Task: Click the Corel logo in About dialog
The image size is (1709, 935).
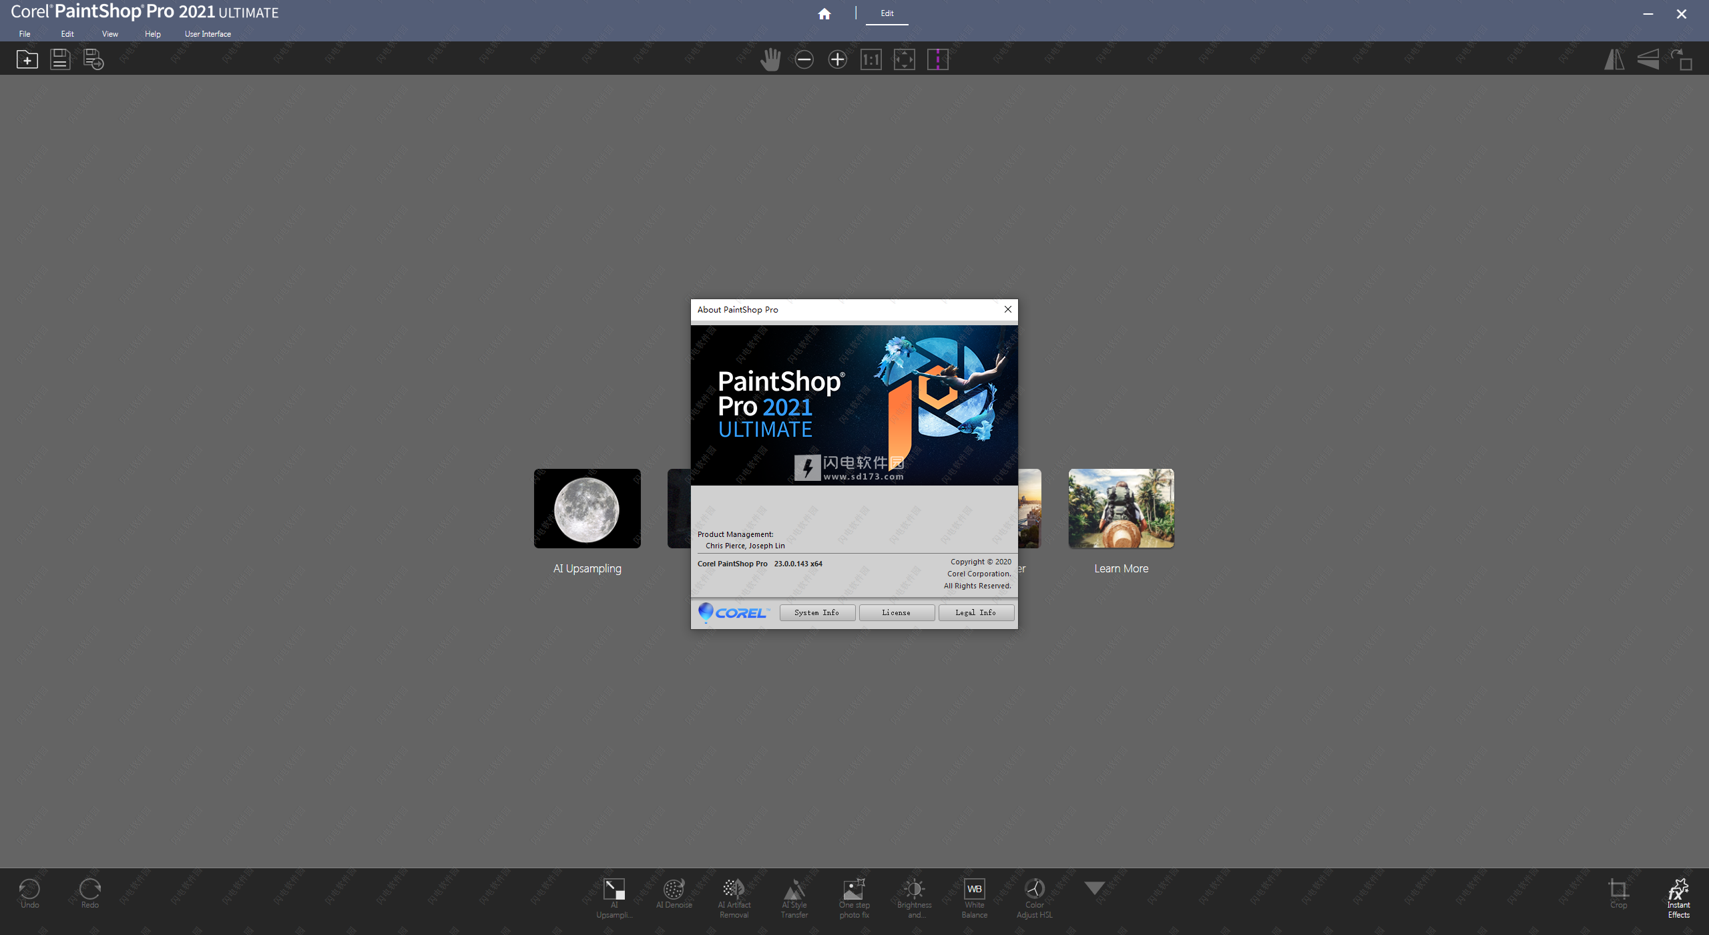Action: click(x=734, y=612)
